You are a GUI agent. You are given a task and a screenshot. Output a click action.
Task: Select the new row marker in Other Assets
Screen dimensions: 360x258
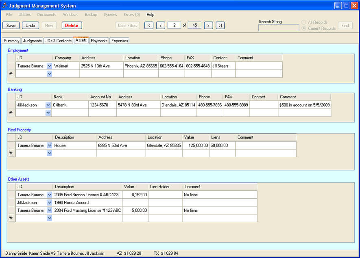(11, 218)
